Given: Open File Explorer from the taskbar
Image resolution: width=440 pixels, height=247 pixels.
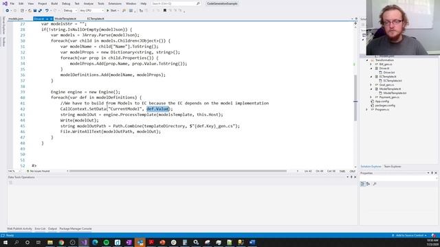Looking at the screenshot, I should pyautogui.click(x=50, y=242).
